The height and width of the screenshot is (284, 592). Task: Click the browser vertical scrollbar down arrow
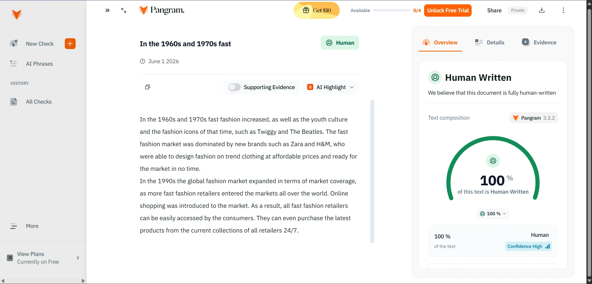(589, 281)
